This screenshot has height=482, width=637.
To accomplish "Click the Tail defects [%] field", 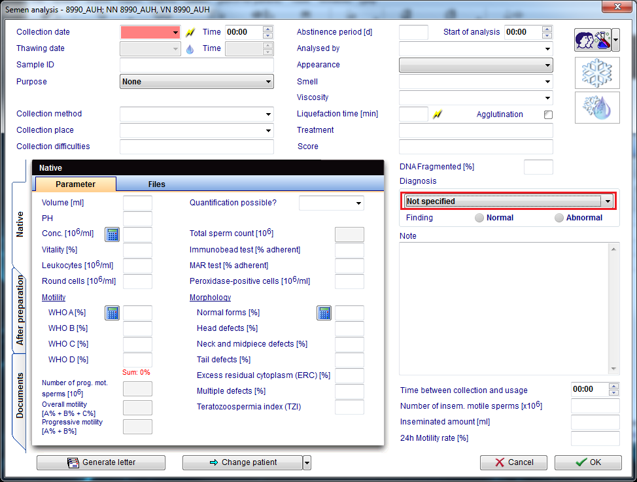I will pyautogui.click(x=349, y=360).
